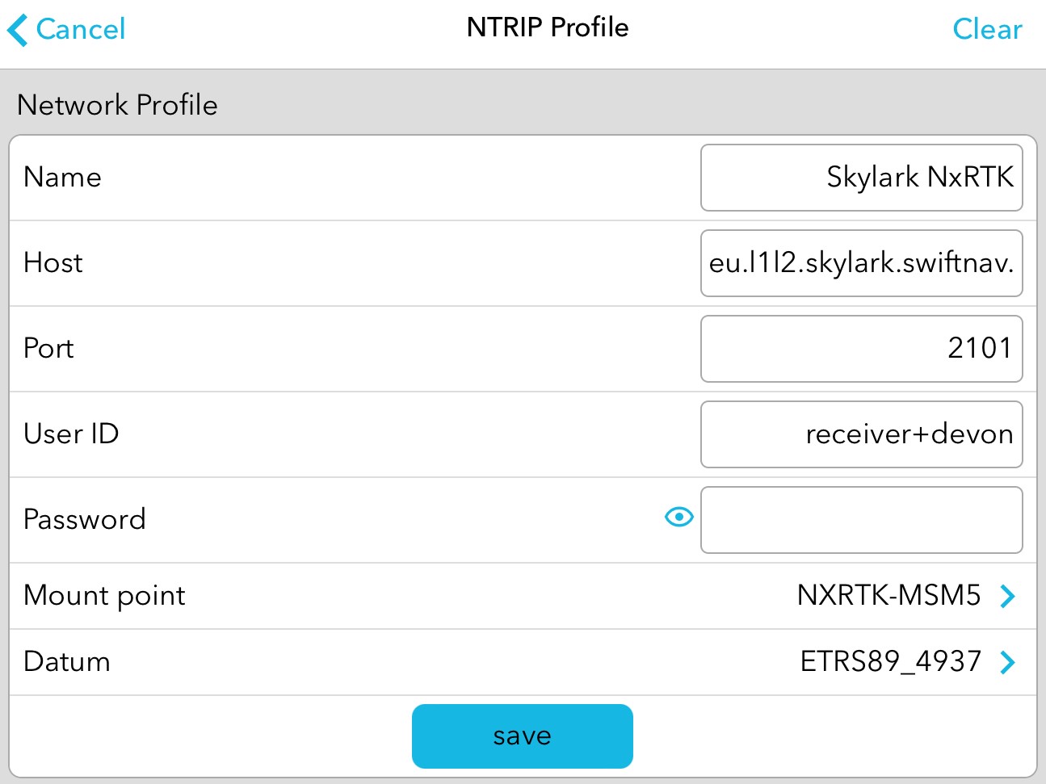Show password with the eye icon

click(678, 517)
